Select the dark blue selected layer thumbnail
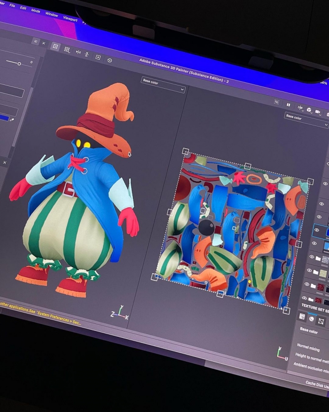The width and height of the screenshot is (329, 412). pos(327,232)
